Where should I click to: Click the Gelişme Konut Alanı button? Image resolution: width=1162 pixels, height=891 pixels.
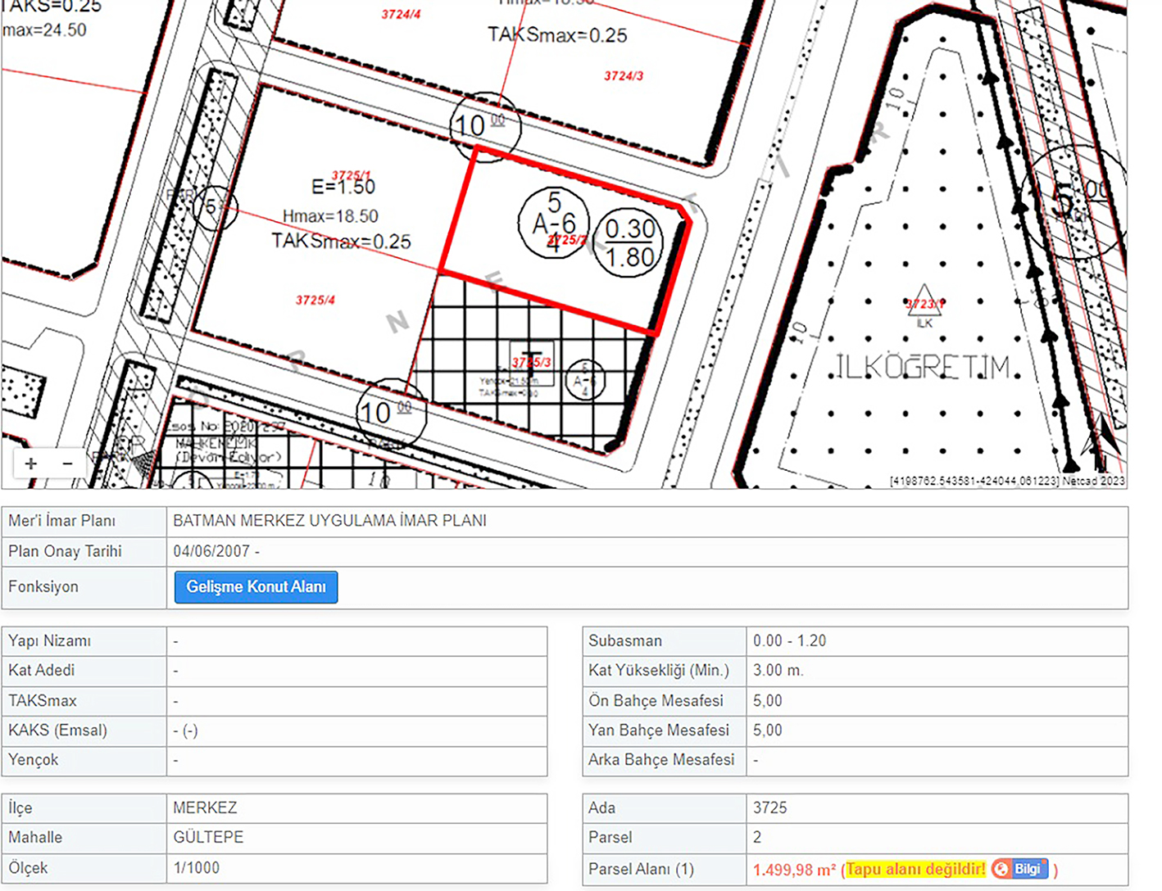(256, 587)
